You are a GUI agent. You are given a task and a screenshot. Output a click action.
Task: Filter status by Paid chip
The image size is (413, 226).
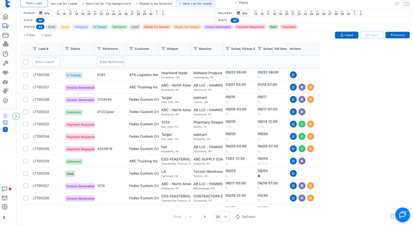click(273, 27)
